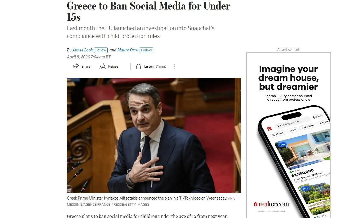Follow author Mauro Orru
The height and width of the screenshot is (218, 351).
(x=146, y=50)
